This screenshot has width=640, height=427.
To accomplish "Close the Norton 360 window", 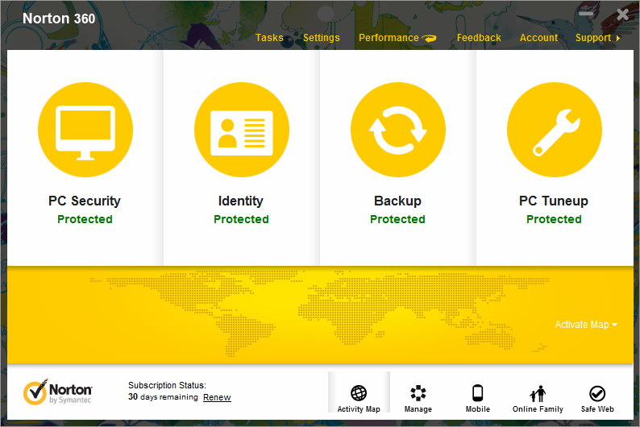I will (623, 15).
